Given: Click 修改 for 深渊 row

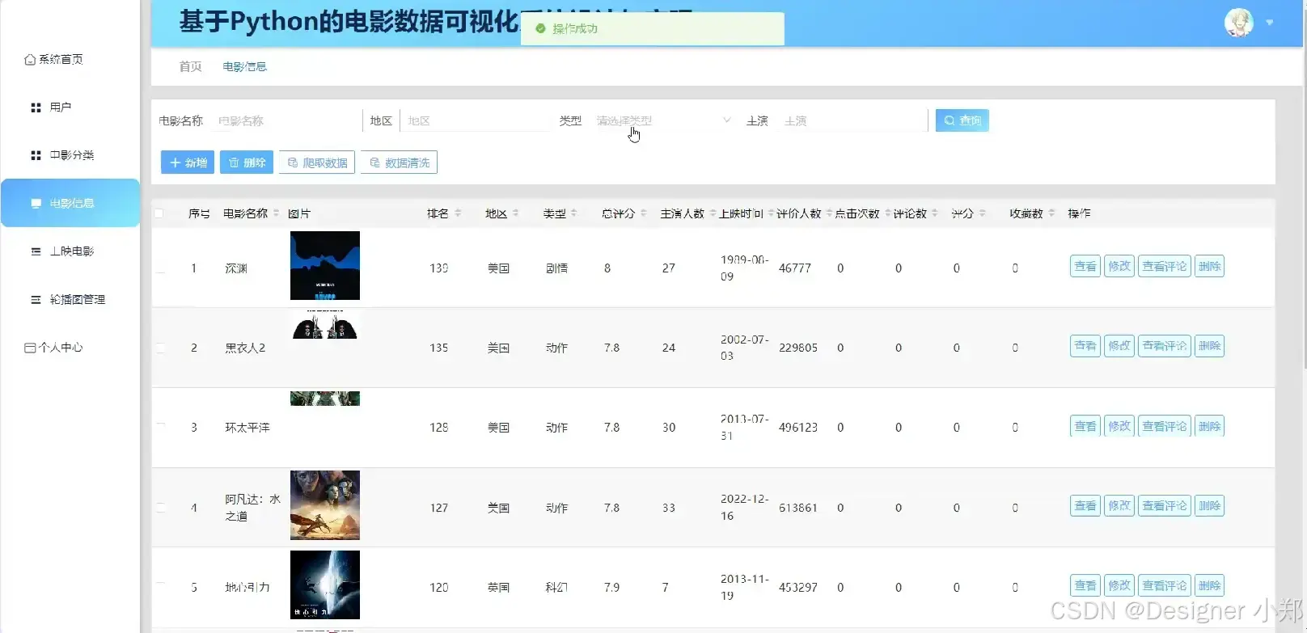Looking at the screenshot, I should coord(1119,266).
